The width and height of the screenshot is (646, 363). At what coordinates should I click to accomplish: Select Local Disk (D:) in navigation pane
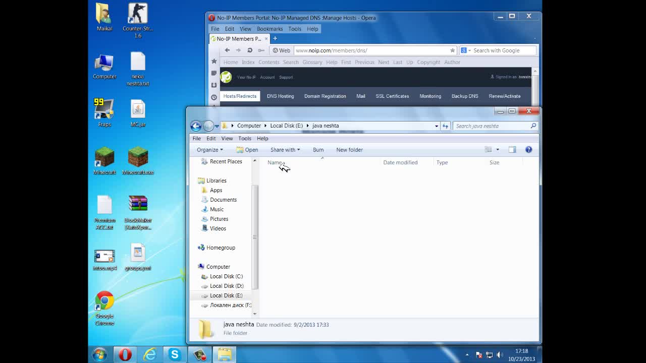click(227, 286)
